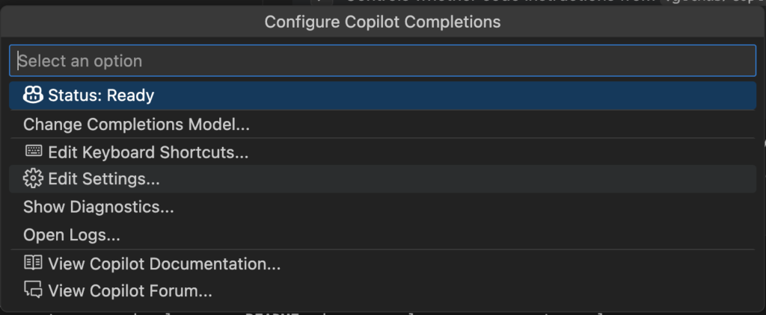Select the "Status: Ready" entry text

[x=101, y=96]
